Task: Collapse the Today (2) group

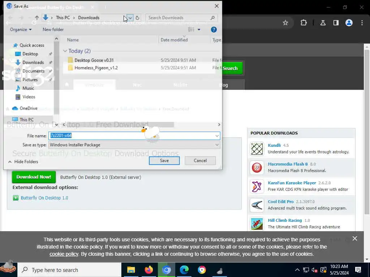Action: pyautogui.click(x=65, y=51)
